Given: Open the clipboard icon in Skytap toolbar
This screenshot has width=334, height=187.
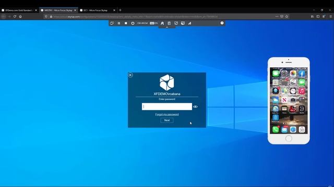Looking at the screenshot, I should click(169, 23).
